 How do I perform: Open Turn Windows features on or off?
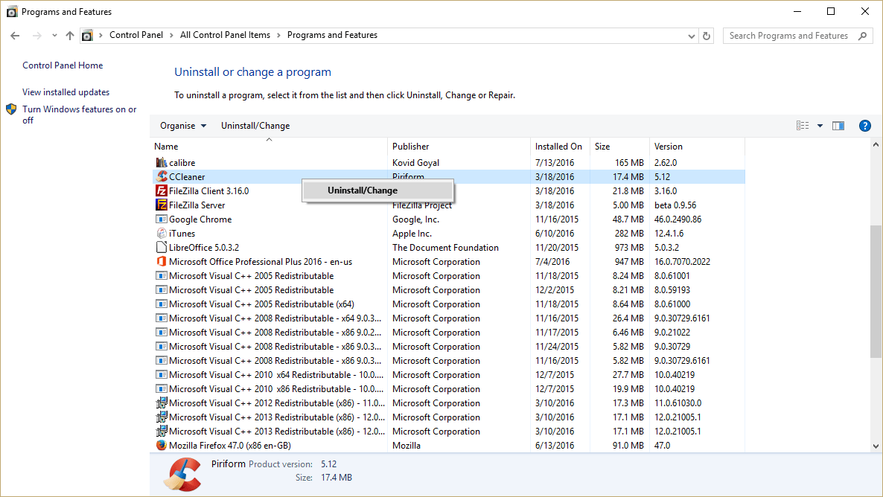(80, 115)
